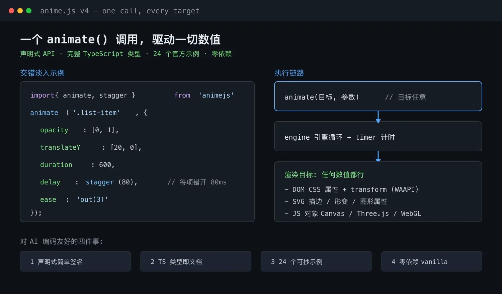Click the 'animate(目标, 参数)' box
Image resolution: width=502 pixels, height=294 pixels.
[x=378, y=96]
